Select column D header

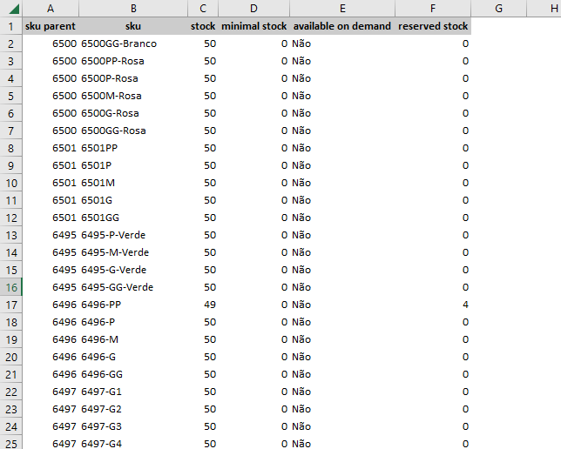pos(253,8)
